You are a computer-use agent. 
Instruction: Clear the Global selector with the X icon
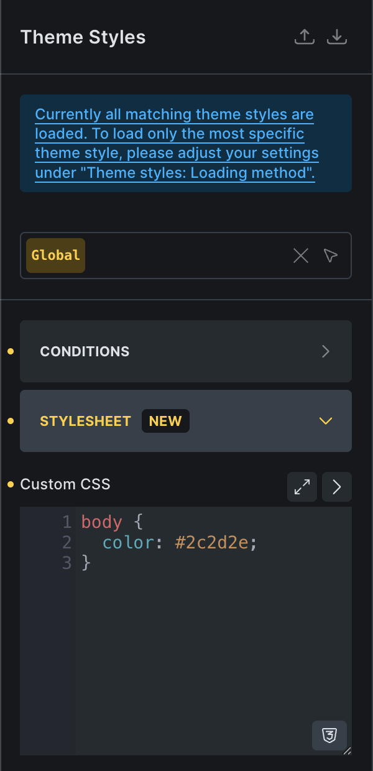(x=301, y=256)
